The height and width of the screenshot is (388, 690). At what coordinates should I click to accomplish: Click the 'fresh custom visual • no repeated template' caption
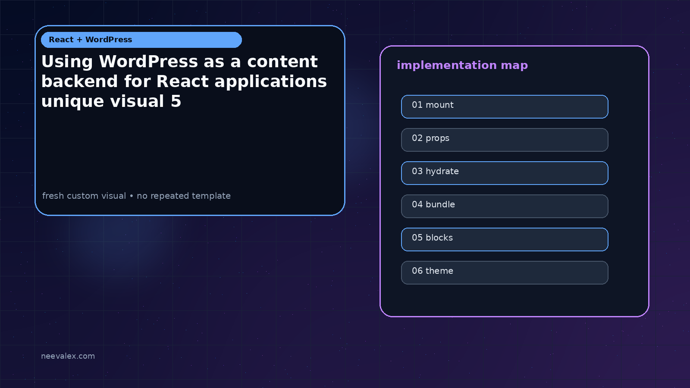point(136,196)
